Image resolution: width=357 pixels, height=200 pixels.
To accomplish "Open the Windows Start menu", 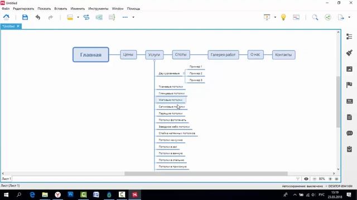I will click(6, 195).
